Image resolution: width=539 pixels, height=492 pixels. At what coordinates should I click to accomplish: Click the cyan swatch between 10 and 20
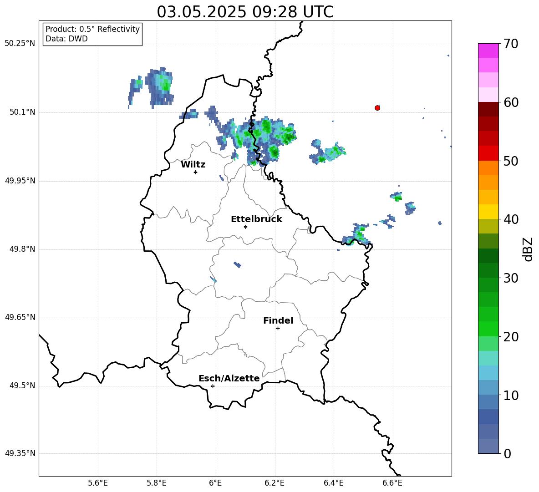[x=488, y=373]
